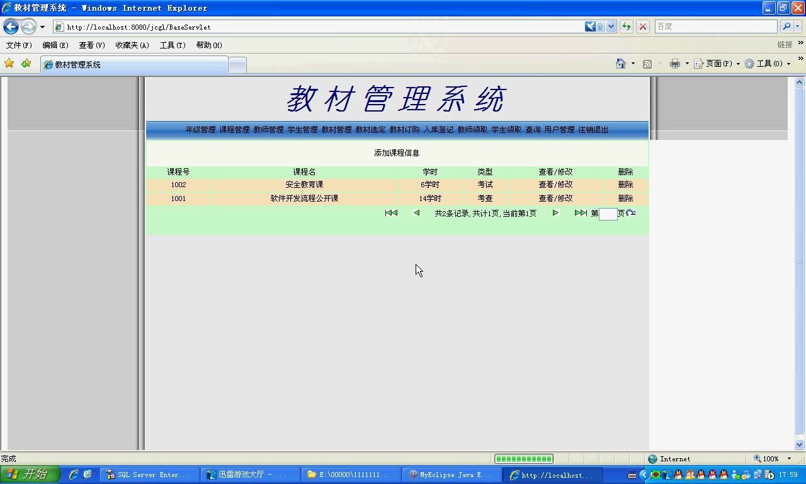This screenshot has height=484, width=806.
Task: Open the Print dropdown arrow
Action: (x=687, y=64)
